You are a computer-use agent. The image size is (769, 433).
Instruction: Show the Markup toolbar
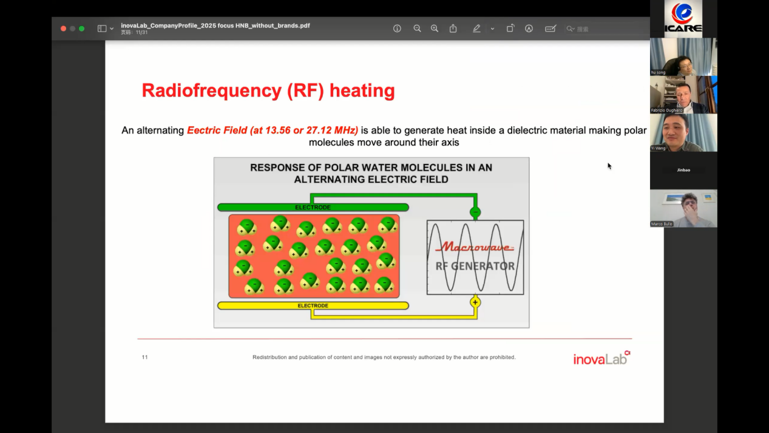529,29
